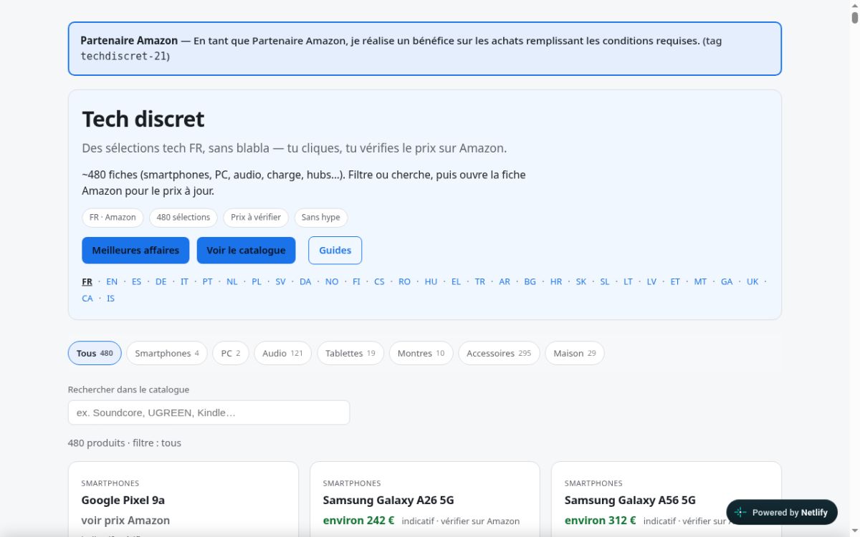Switch language to AR
The image size is (860, 537).
pos(505,281)
